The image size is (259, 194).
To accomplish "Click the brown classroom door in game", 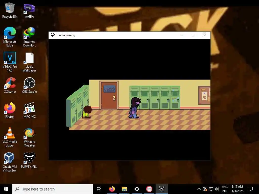I will 109,95.
